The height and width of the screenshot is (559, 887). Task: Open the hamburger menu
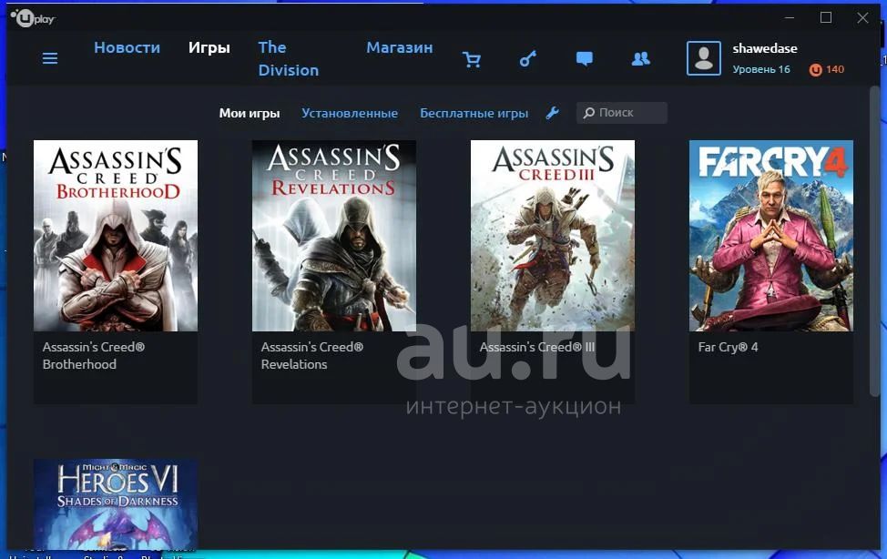click(x=50, y=58)
